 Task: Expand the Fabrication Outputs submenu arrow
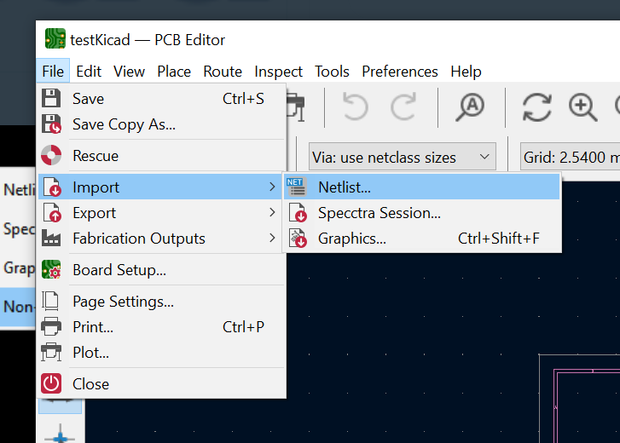coord(272,238)
